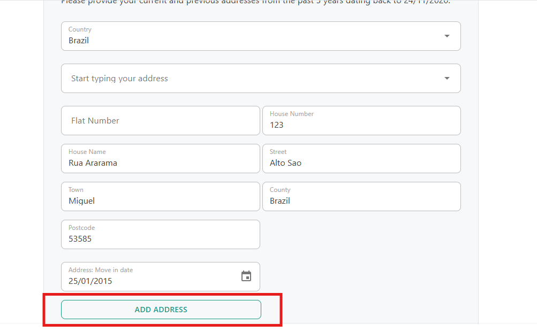Click the House Number label

coord(292,114)
